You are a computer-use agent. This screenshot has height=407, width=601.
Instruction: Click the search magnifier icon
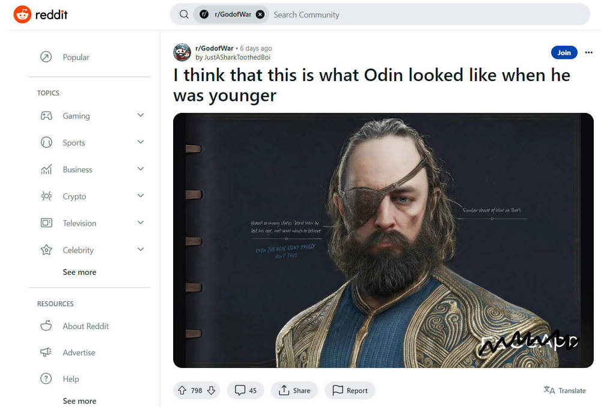184,14
